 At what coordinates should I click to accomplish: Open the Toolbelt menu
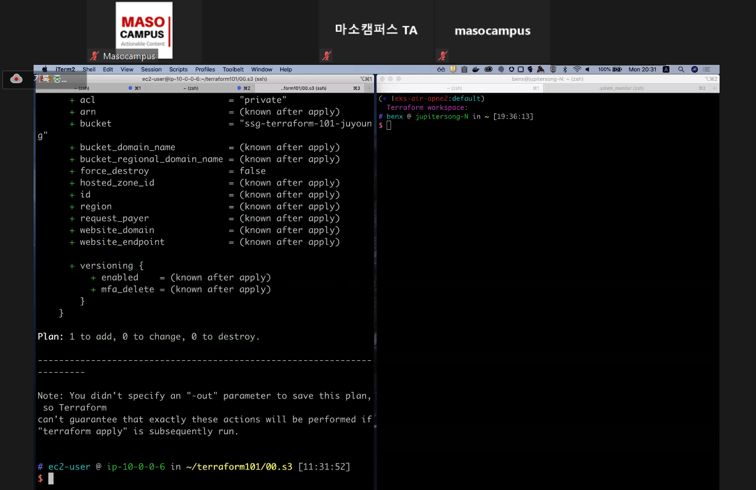[x=233, y=69]
